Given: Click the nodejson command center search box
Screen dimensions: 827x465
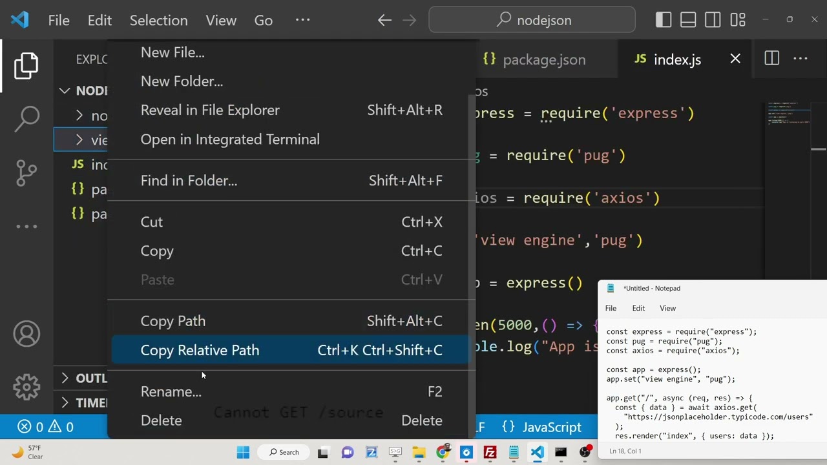Looking at the screenshot, I should [x=532, y=20].
